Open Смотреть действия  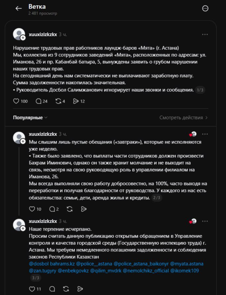[x=183, y=117]
